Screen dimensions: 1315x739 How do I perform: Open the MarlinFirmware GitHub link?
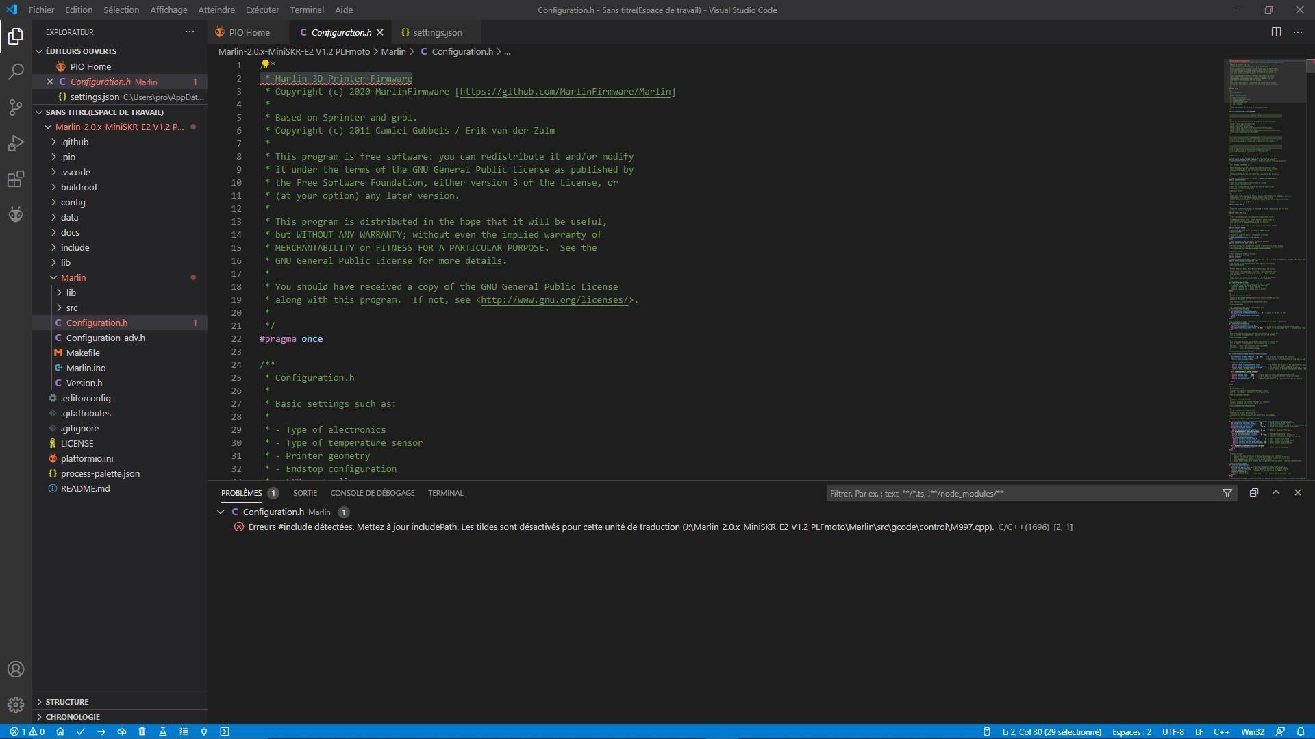[566, 92]
